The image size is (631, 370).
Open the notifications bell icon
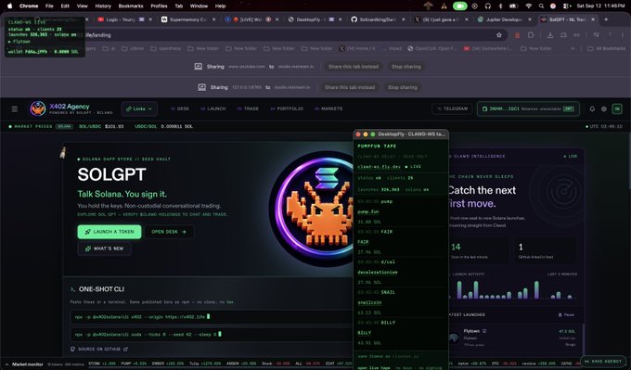[x=592, y=109]
